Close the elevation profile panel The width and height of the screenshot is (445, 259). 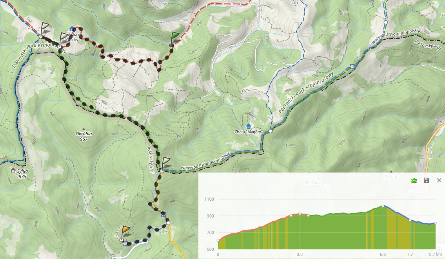[x=439, y=180]
